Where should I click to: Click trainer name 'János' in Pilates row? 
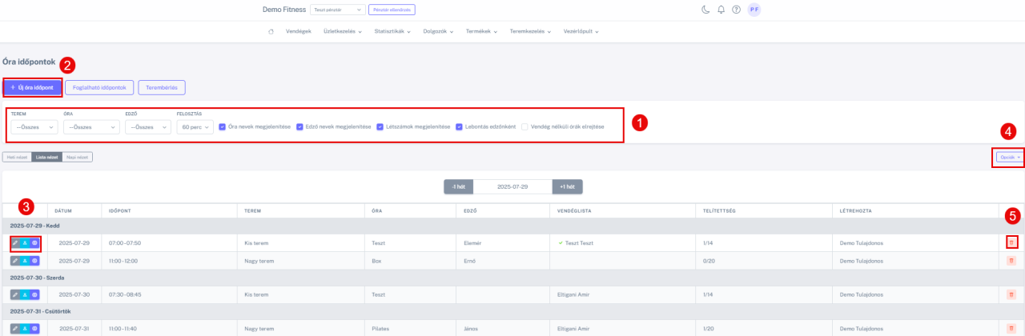471,329
